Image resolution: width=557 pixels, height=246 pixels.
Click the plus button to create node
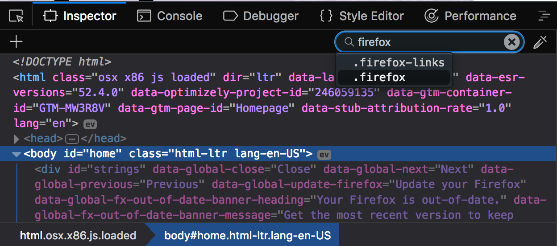16,42
